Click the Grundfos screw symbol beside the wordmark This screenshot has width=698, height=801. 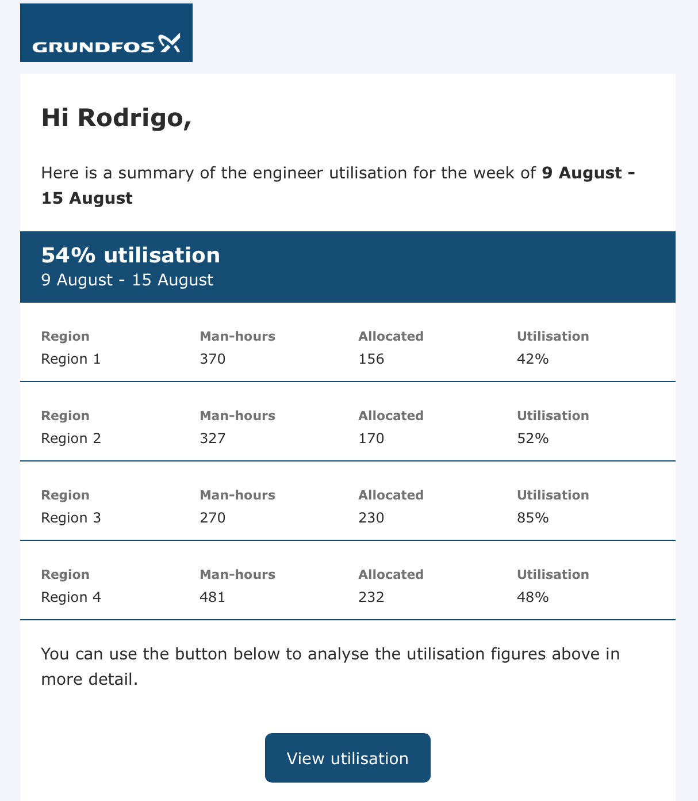170,43
